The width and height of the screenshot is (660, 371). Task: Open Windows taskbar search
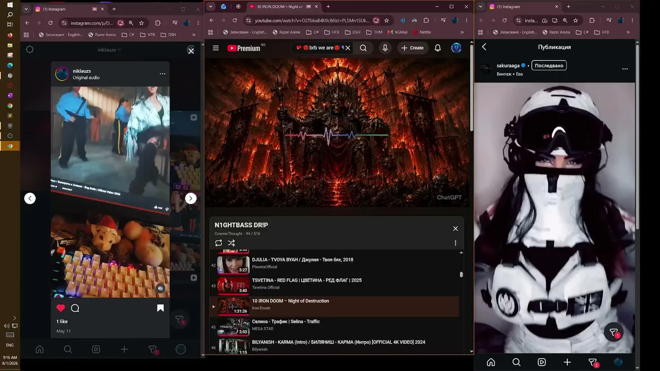10,14
